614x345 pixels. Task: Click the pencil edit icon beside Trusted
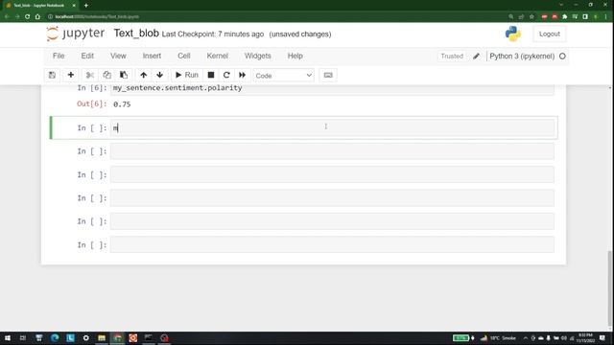click(x=476, y=57)
